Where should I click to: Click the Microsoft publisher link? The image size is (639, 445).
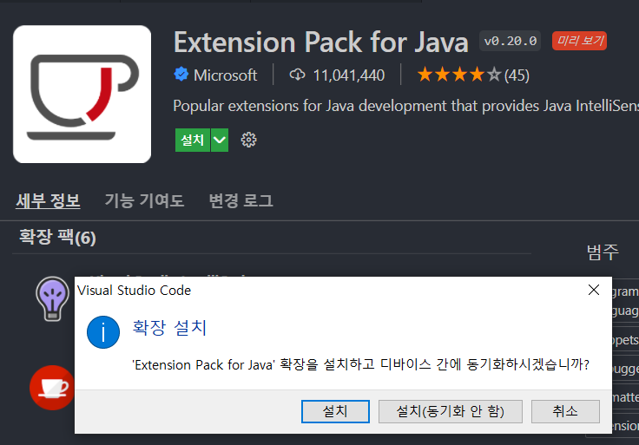(226, 75)
